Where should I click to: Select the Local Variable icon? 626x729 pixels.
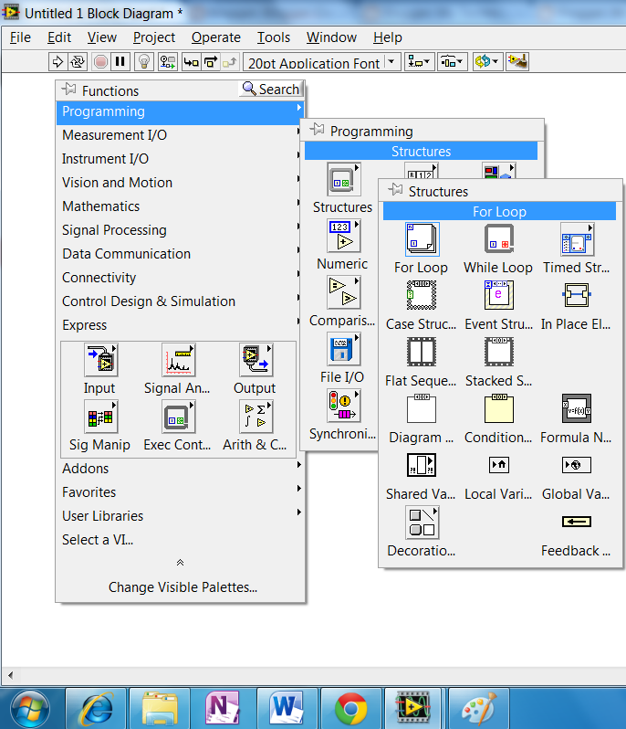[499, 465]
